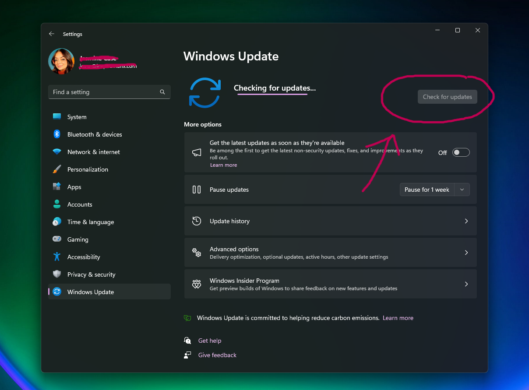Click the Privacy & security shield icon

tap(57, 274)
